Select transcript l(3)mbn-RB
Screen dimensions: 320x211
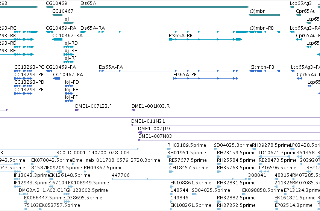[261, 28]
